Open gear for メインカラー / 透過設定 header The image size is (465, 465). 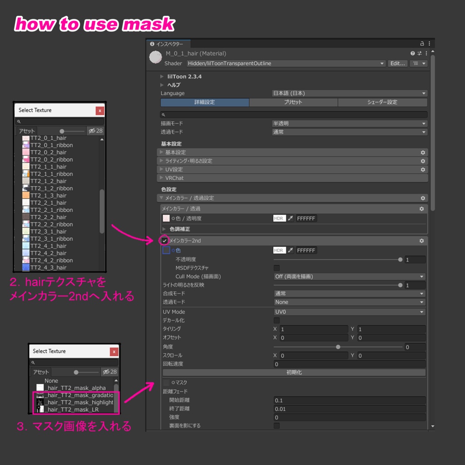pyautogui.click(x=423, y=198)
